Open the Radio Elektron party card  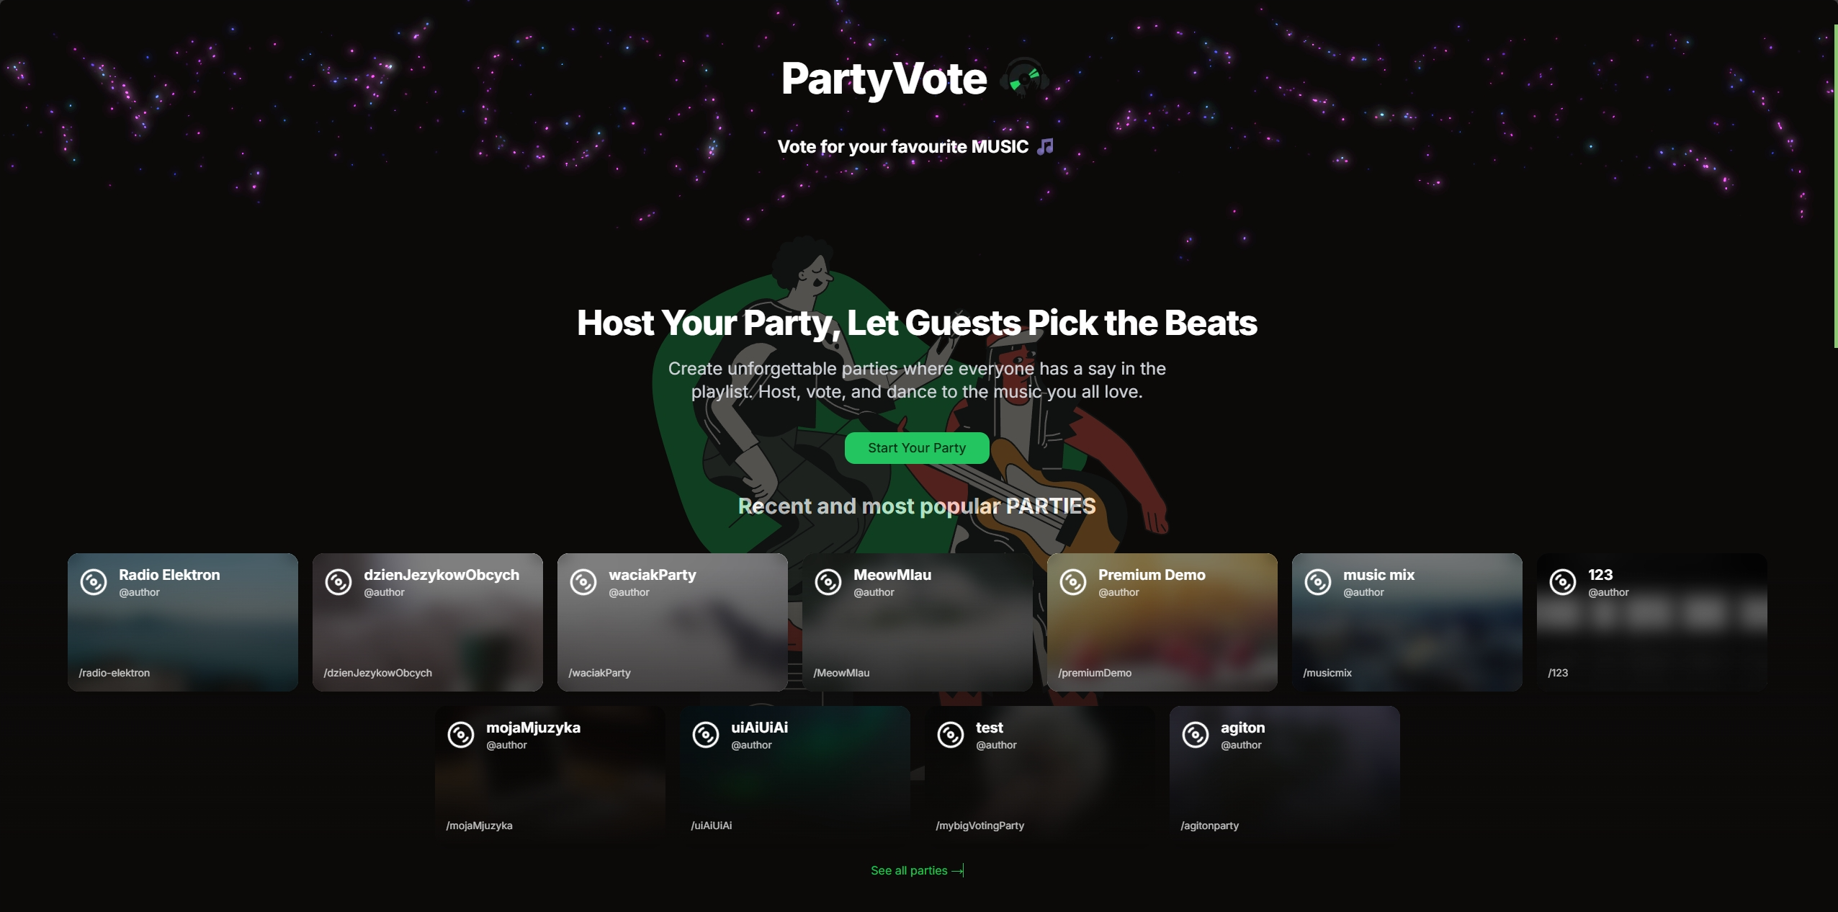(x=182, y=621)
